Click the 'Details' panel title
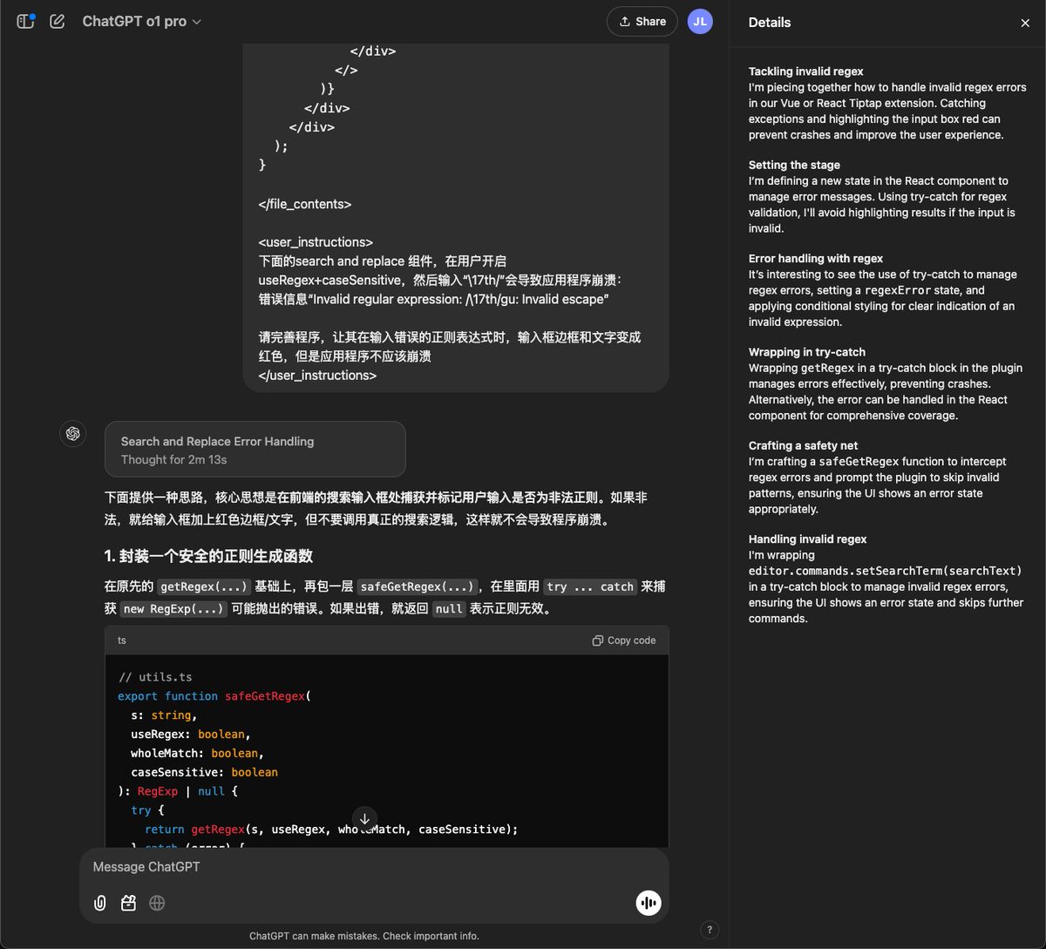The image size is (1046, 949). (770, 23)
